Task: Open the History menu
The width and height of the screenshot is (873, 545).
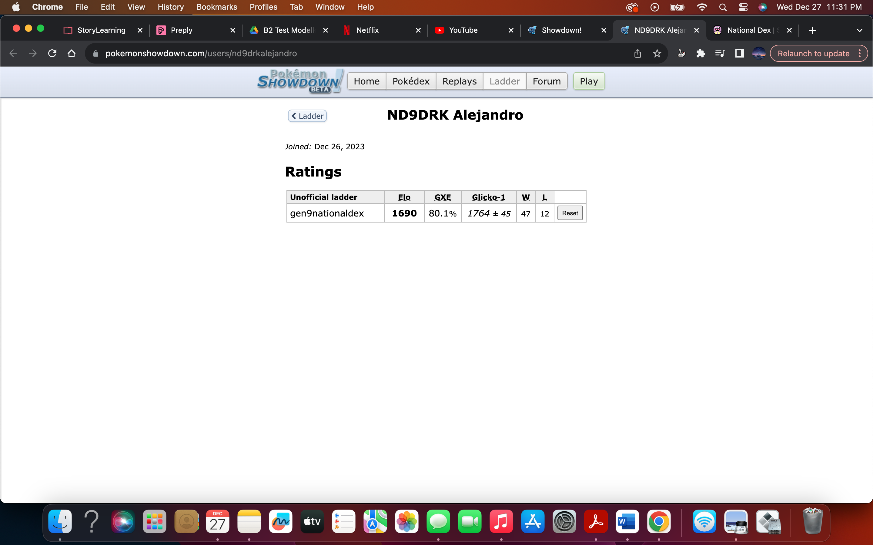Action: (171, 7)
